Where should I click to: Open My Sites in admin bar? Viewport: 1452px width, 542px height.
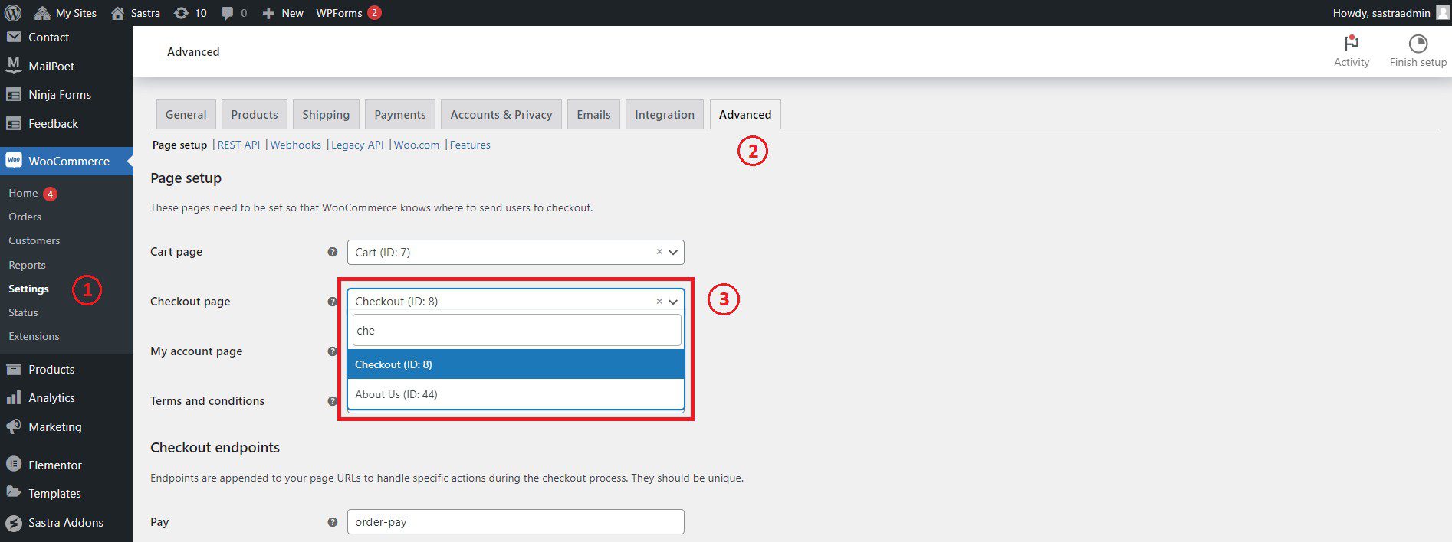point(65,13)
